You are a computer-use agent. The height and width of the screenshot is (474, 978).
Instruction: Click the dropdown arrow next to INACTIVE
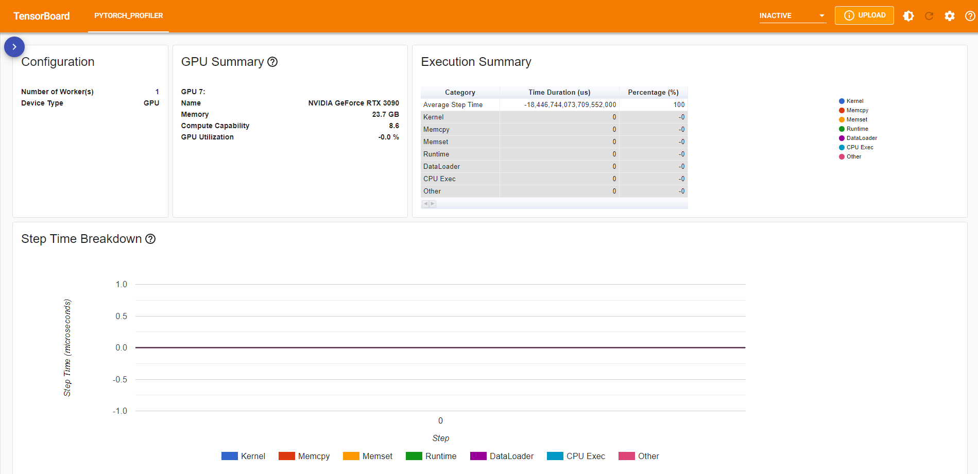[x=822, y=15]
